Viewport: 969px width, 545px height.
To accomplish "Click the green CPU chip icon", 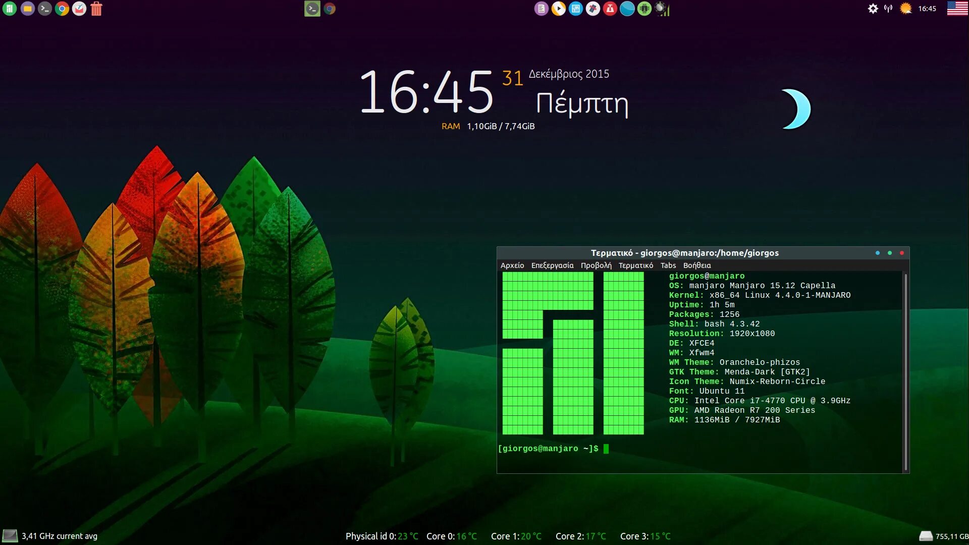I will [644, 9].
